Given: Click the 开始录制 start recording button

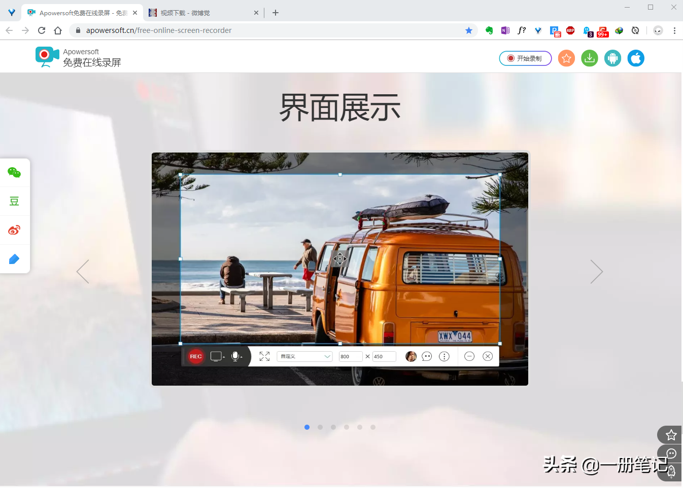Looking at the screenshot, I should 525,58.
